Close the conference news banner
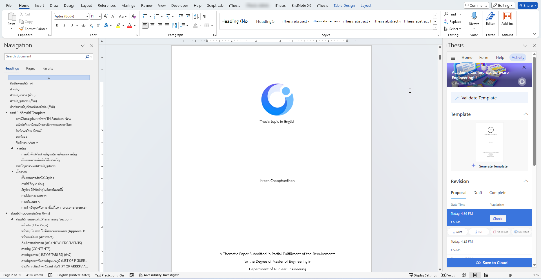541x279 pixels. 524,67
